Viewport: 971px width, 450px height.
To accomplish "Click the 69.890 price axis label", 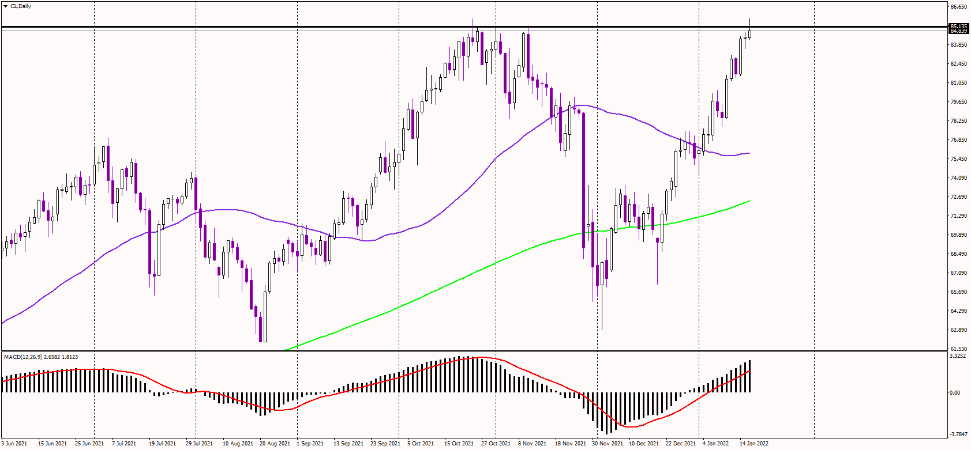I will [x=958, y=235].
